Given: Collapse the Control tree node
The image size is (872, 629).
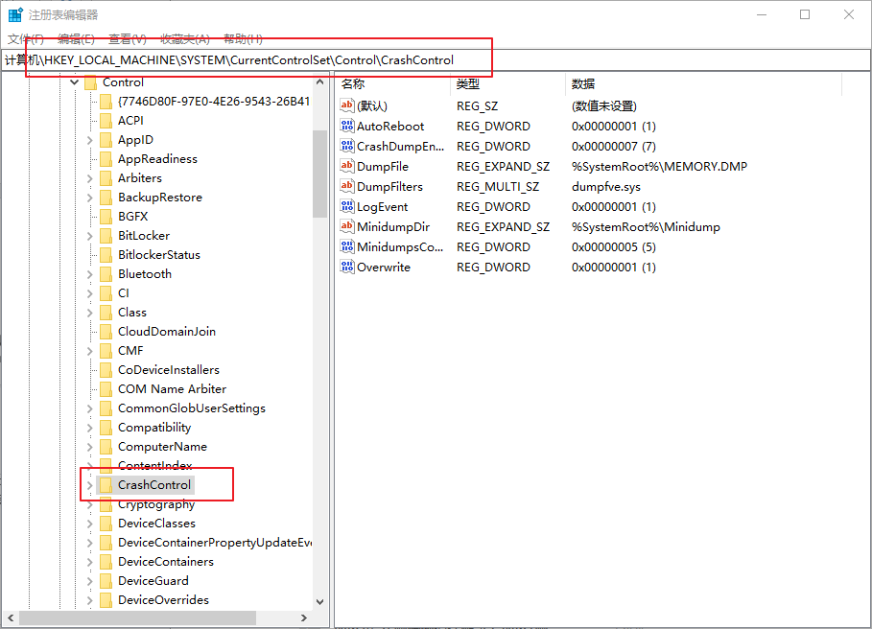Looking at the screenshot, I should [75, 83].
